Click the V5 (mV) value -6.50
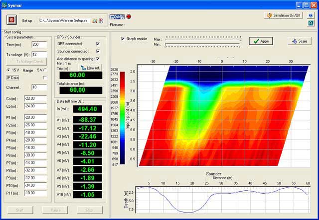Viewport: 319px width, 220px height. click(88, 153)
